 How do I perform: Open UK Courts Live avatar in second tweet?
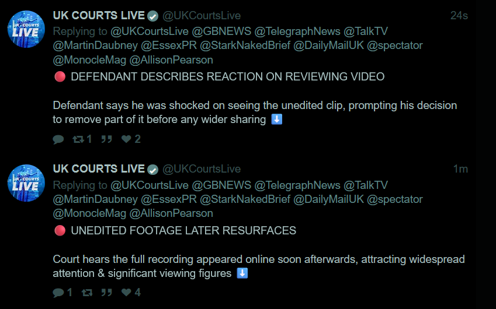tap(26, 183)
